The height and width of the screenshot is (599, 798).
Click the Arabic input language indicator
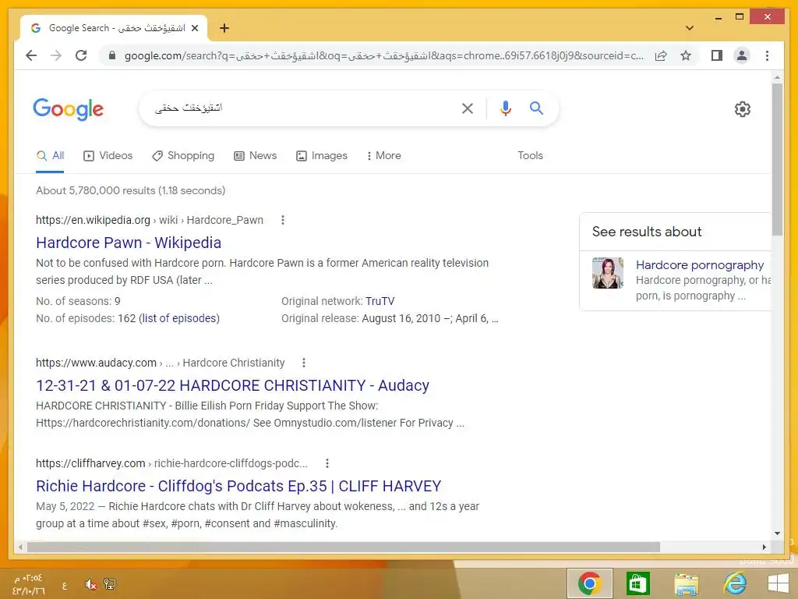[65, 585]
